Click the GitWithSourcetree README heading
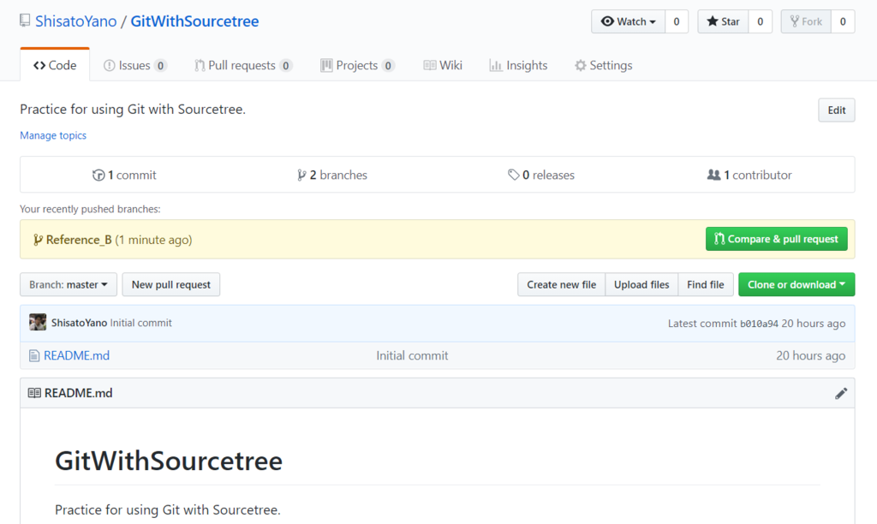Screen dimensions: 877x524 pyautogui.click(x=169, y=461)
